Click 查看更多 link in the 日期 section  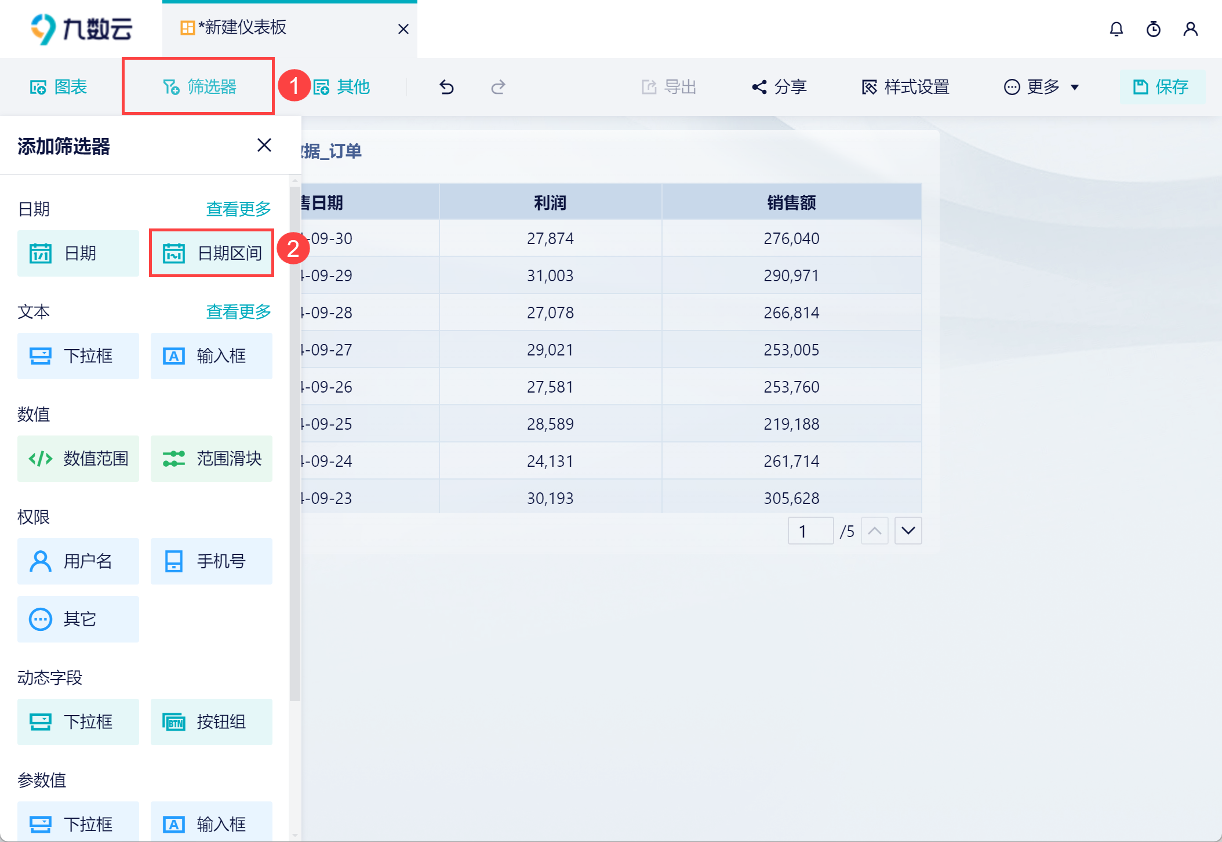[x=238, y=209]
